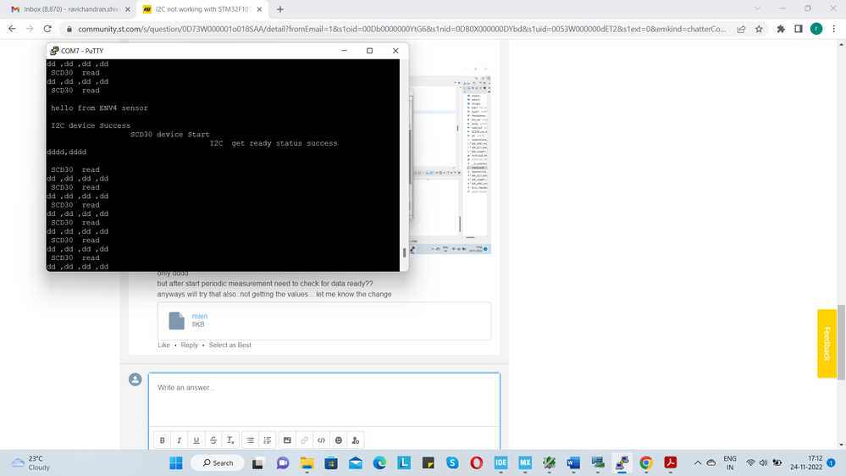Open the PuTTY window system menu icon
This screenshot has height=476, width=846.
[54, 51]
